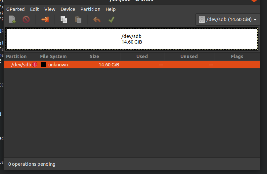Open the Edit menu
The width and height of the screenshot is (267, 174).
[34, 9]
